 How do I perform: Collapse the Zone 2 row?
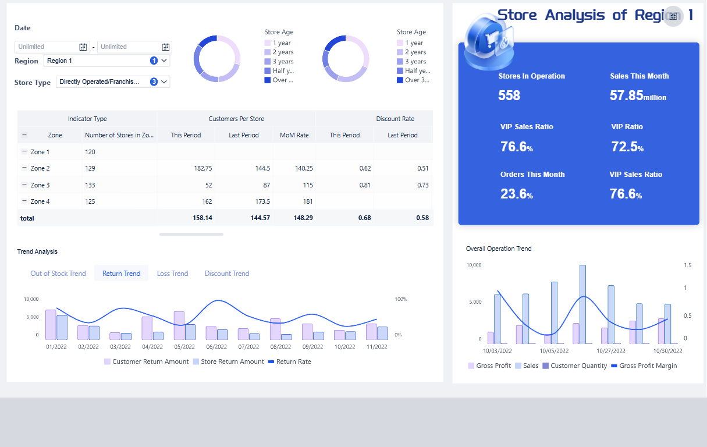23,168
